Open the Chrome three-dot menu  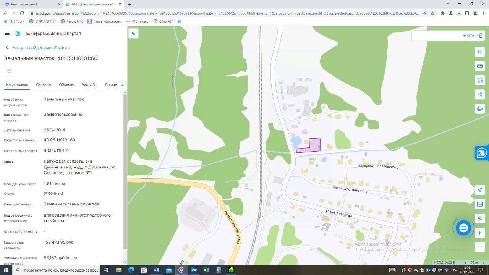[483, 13]
